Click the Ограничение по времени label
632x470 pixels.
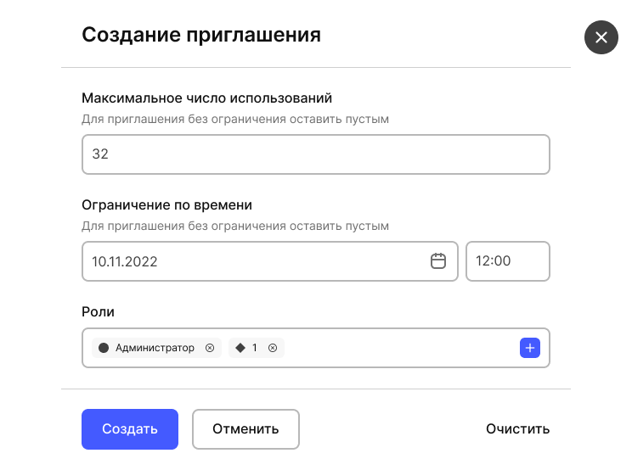[x=166, y=204]
